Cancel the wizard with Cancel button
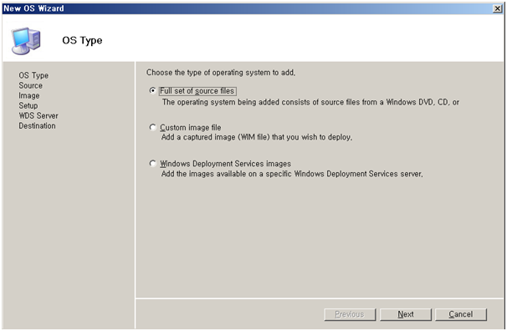 (x=461, y=314)
